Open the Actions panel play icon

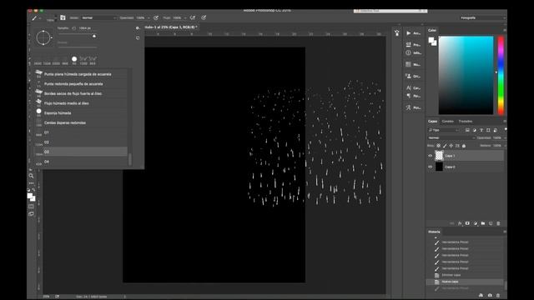(x=408, y=33)
